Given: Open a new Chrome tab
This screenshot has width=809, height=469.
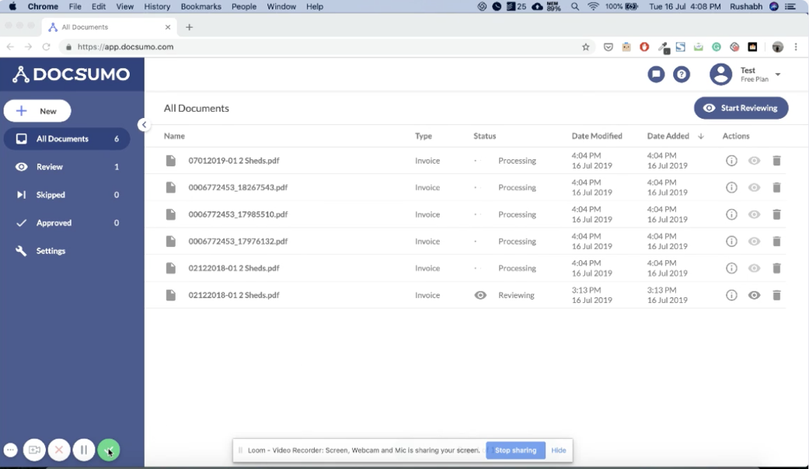Looking at the screenshot, I should (x=189, y=27).
